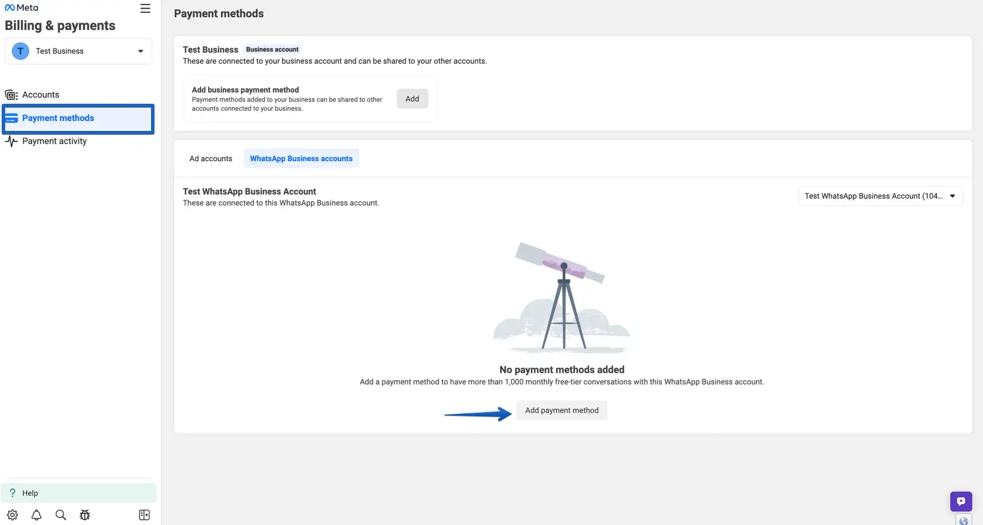Click Add for business payment method
The image size is (983, 525).
[x=412, y=99]
